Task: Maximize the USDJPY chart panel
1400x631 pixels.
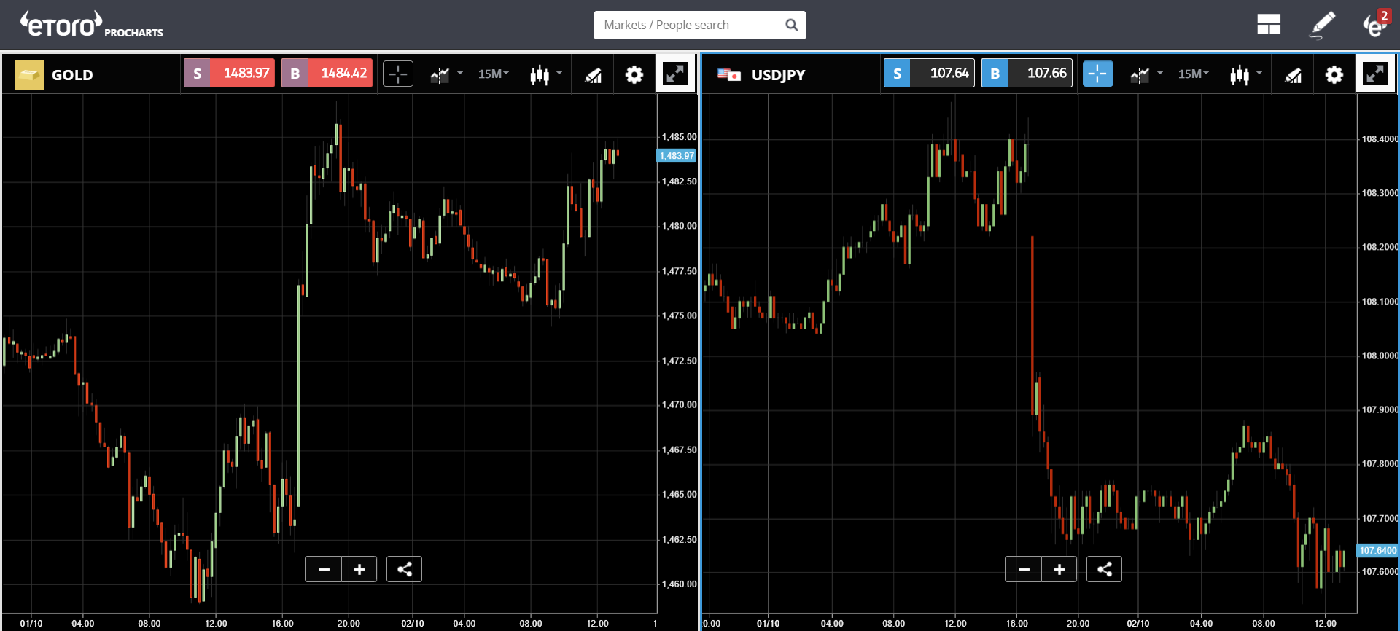Action: (1374, 74)
